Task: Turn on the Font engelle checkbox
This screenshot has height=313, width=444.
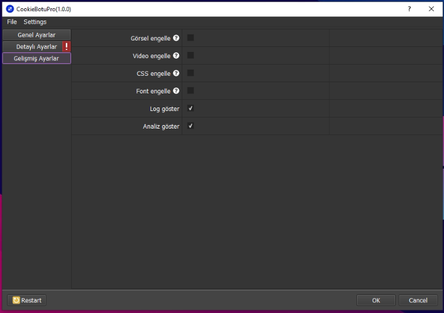Action: tap(191, 90)
